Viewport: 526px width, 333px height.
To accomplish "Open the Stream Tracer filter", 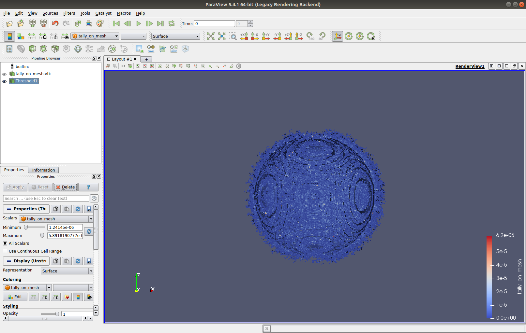I will [x=89, y=49].
